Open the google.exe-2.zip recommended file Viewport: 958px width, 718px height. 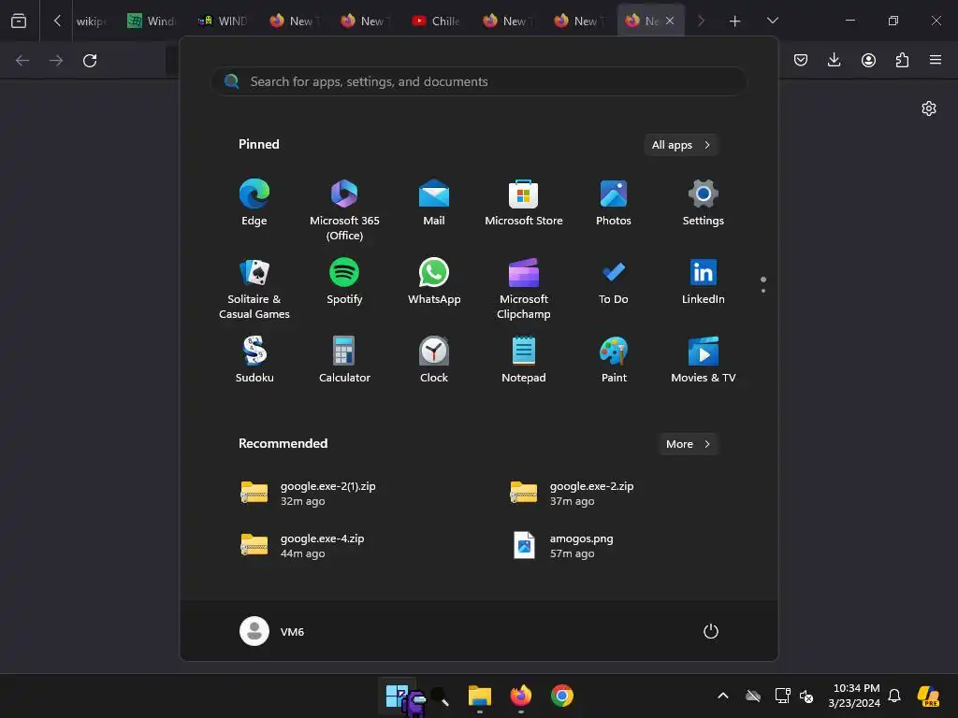572,494
